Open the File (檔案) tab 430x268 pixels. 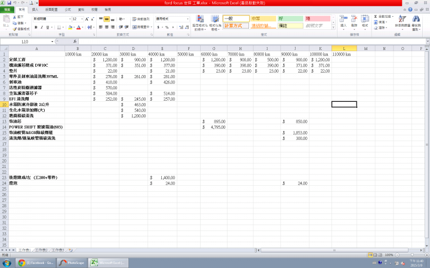pyautogui.click(x=7, y=10)
